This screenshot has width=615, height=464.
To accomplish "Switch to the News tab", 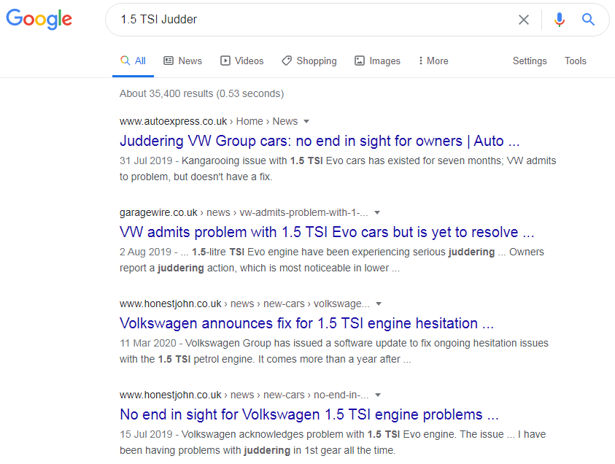I will click(182, 61).
